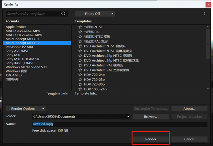The width and height of the screenshot is (213, 146).
Task: Open help via question mark icon
Action: tap(205, 14)
